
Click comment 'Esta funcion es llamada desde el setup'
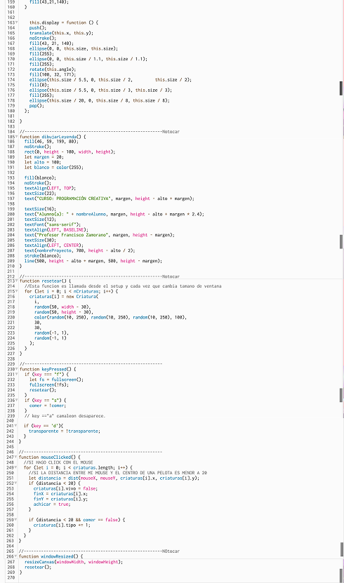pyautogui.click(x=123, y=286)
